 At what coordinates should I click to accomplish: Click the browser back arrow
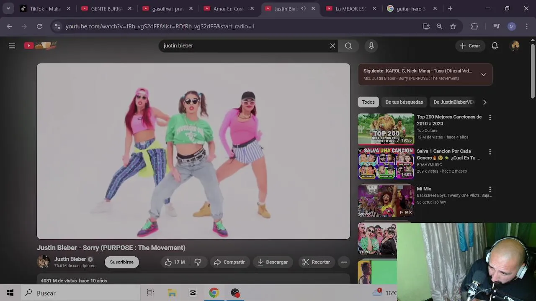pos(9,26)
